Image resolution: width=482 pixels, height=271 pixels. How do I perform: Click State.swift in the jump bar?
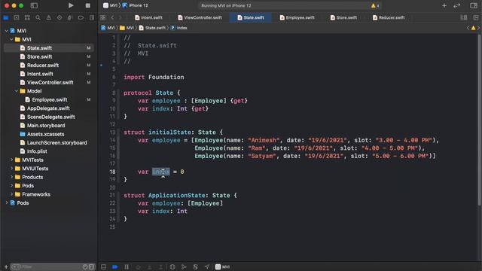[x=152, y=28]
